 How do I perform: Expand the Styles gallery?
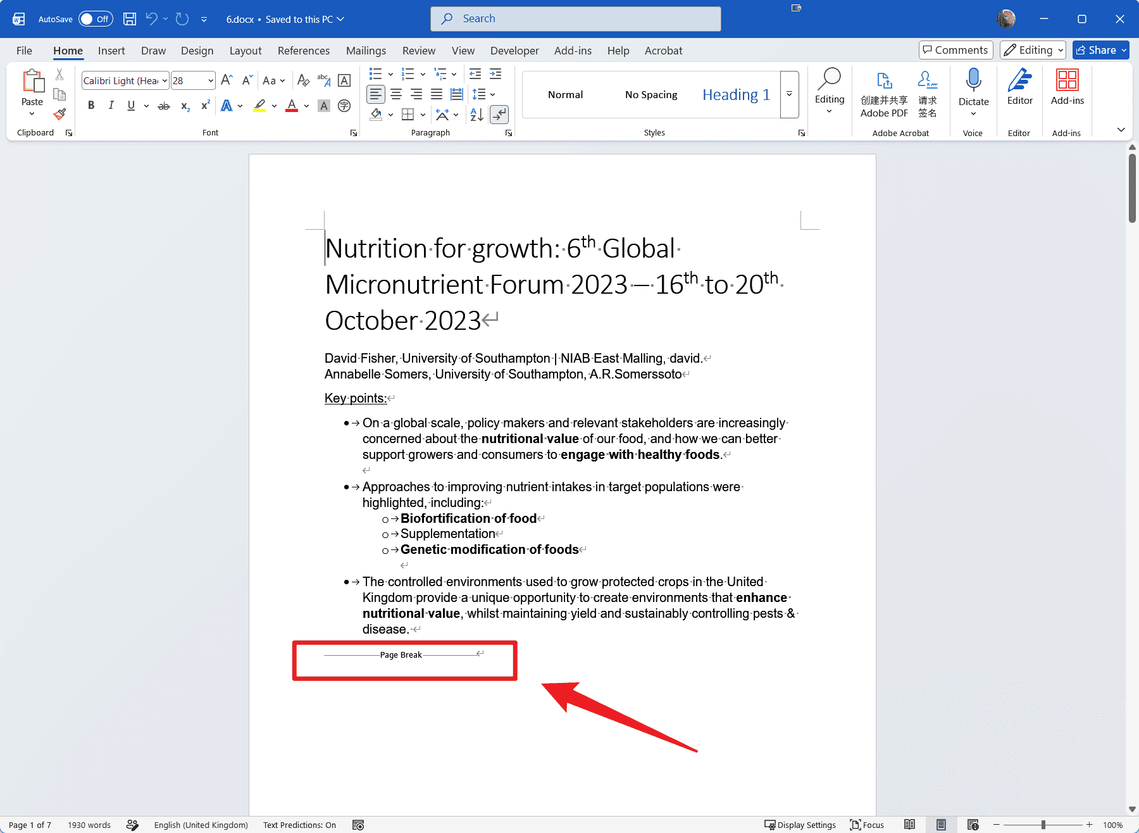click(789, 94)
